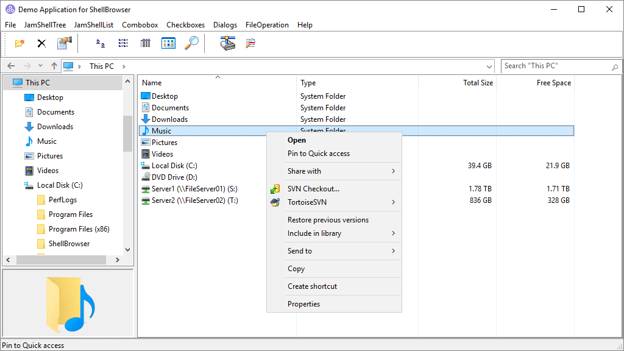Select Program Files folder in tree
624x351 pixels.
[x=71, y=214]
